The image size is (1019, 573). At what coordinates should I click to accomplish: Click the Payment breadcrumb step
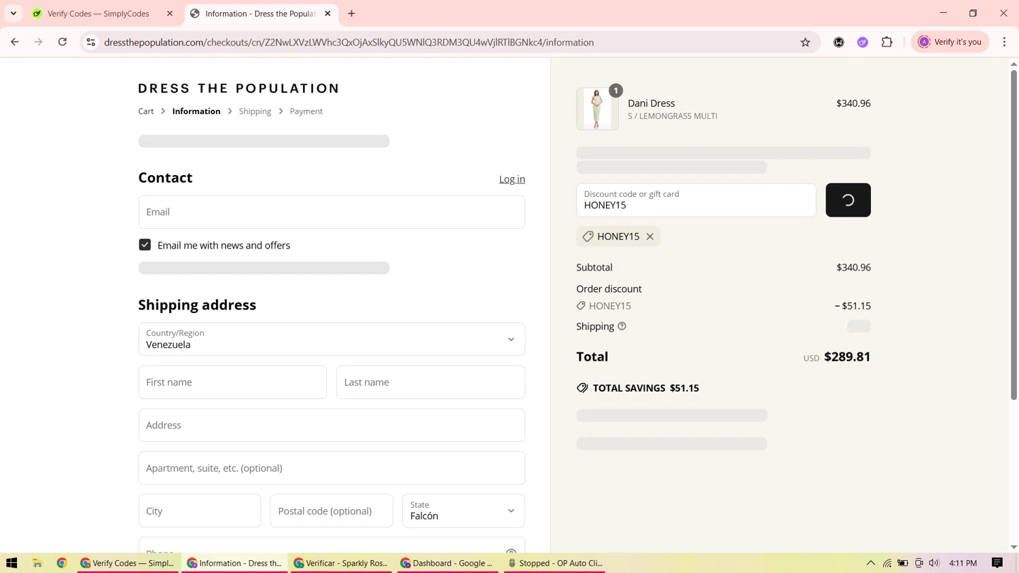tap(306, 111)
